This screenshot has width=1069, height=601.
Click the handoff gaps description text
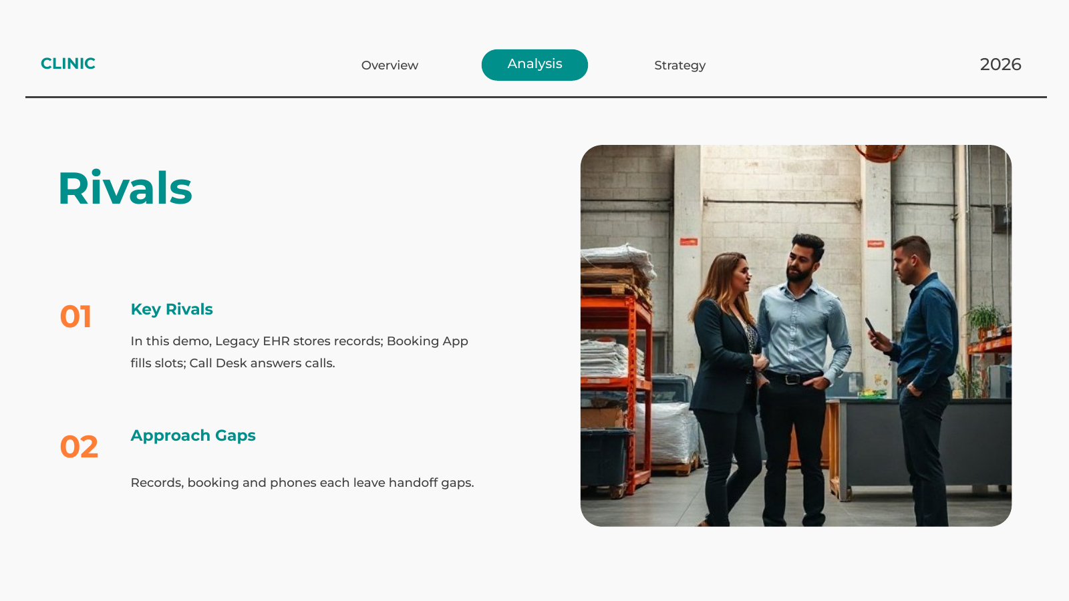point(302,482)
